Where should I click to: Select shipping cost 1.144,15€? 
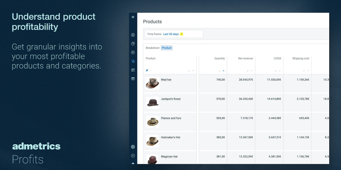(x=303, y=137)
